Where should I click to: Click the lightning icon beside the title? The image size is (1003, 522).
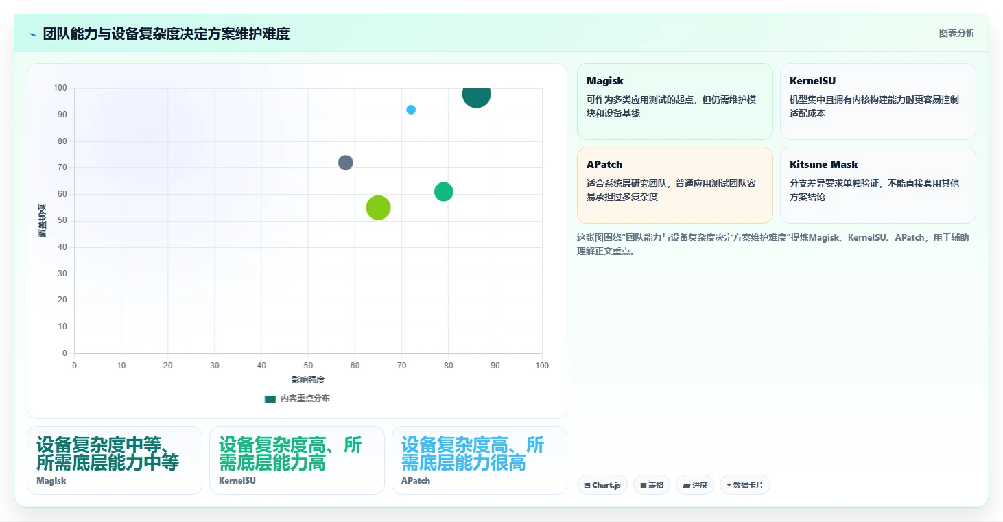click(33, 34)
